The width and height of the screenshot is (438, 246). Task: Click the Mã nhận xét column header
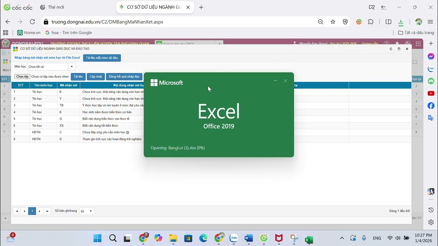[68, 85]
